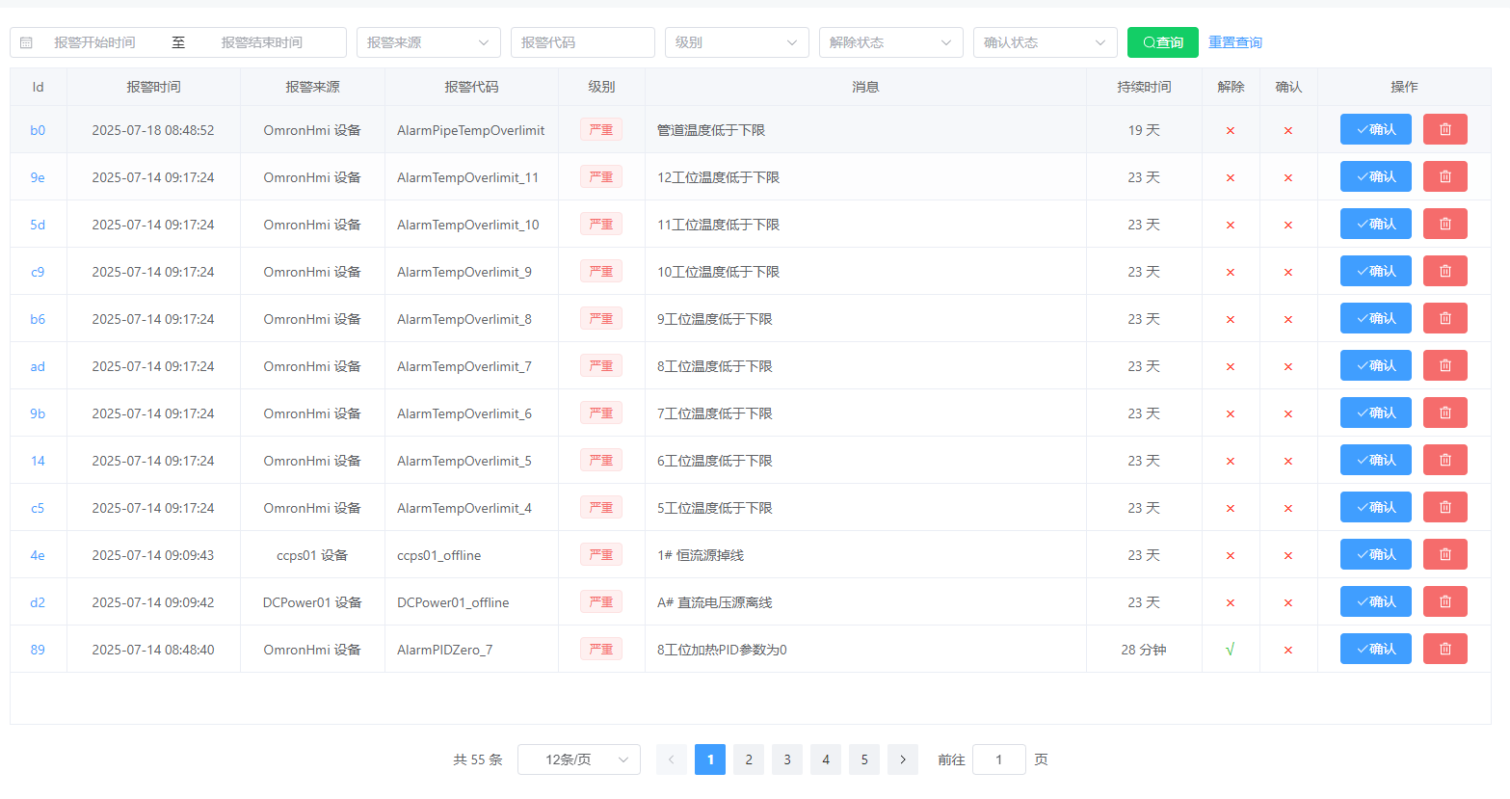The height and width of the screenshot is (799, 1510).
Task: Go to next page with right arrow
Action: point(902,759)
